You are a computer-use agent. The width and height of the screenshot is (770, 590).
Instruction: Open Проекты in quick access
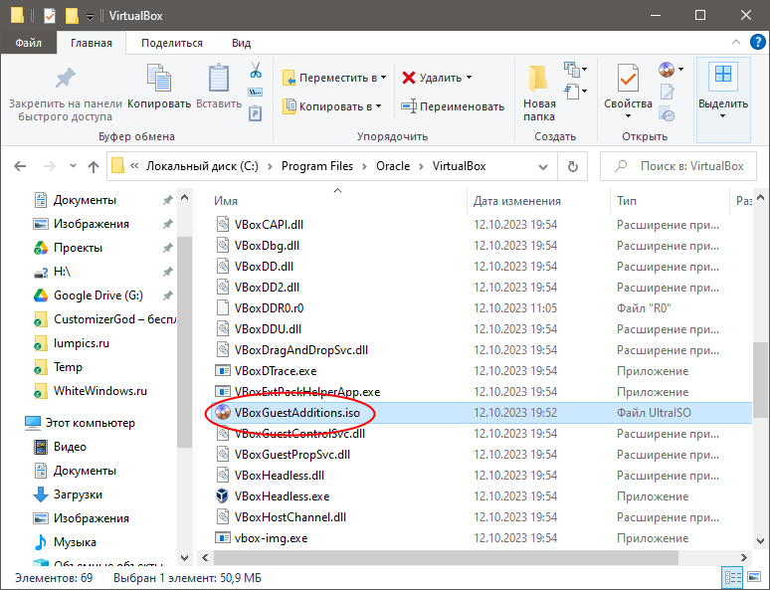(78, 248)
